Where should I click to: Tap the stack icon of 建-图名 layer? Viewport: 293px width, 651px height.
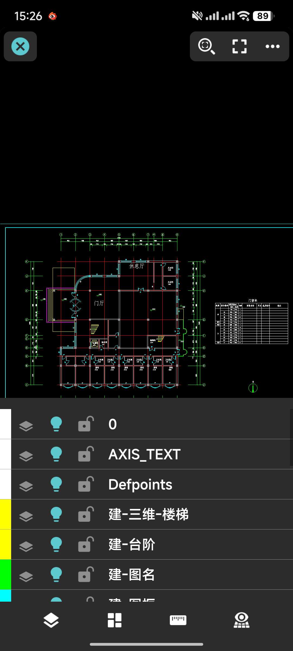pos(26,577)
